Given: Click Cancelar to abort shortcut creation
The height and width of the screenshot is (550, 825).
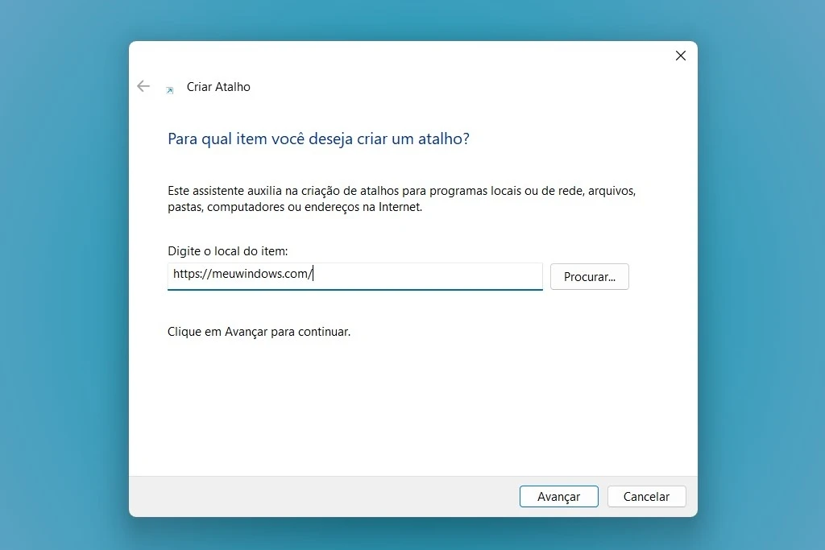Looking at the screenshot, I should [646, 496].
